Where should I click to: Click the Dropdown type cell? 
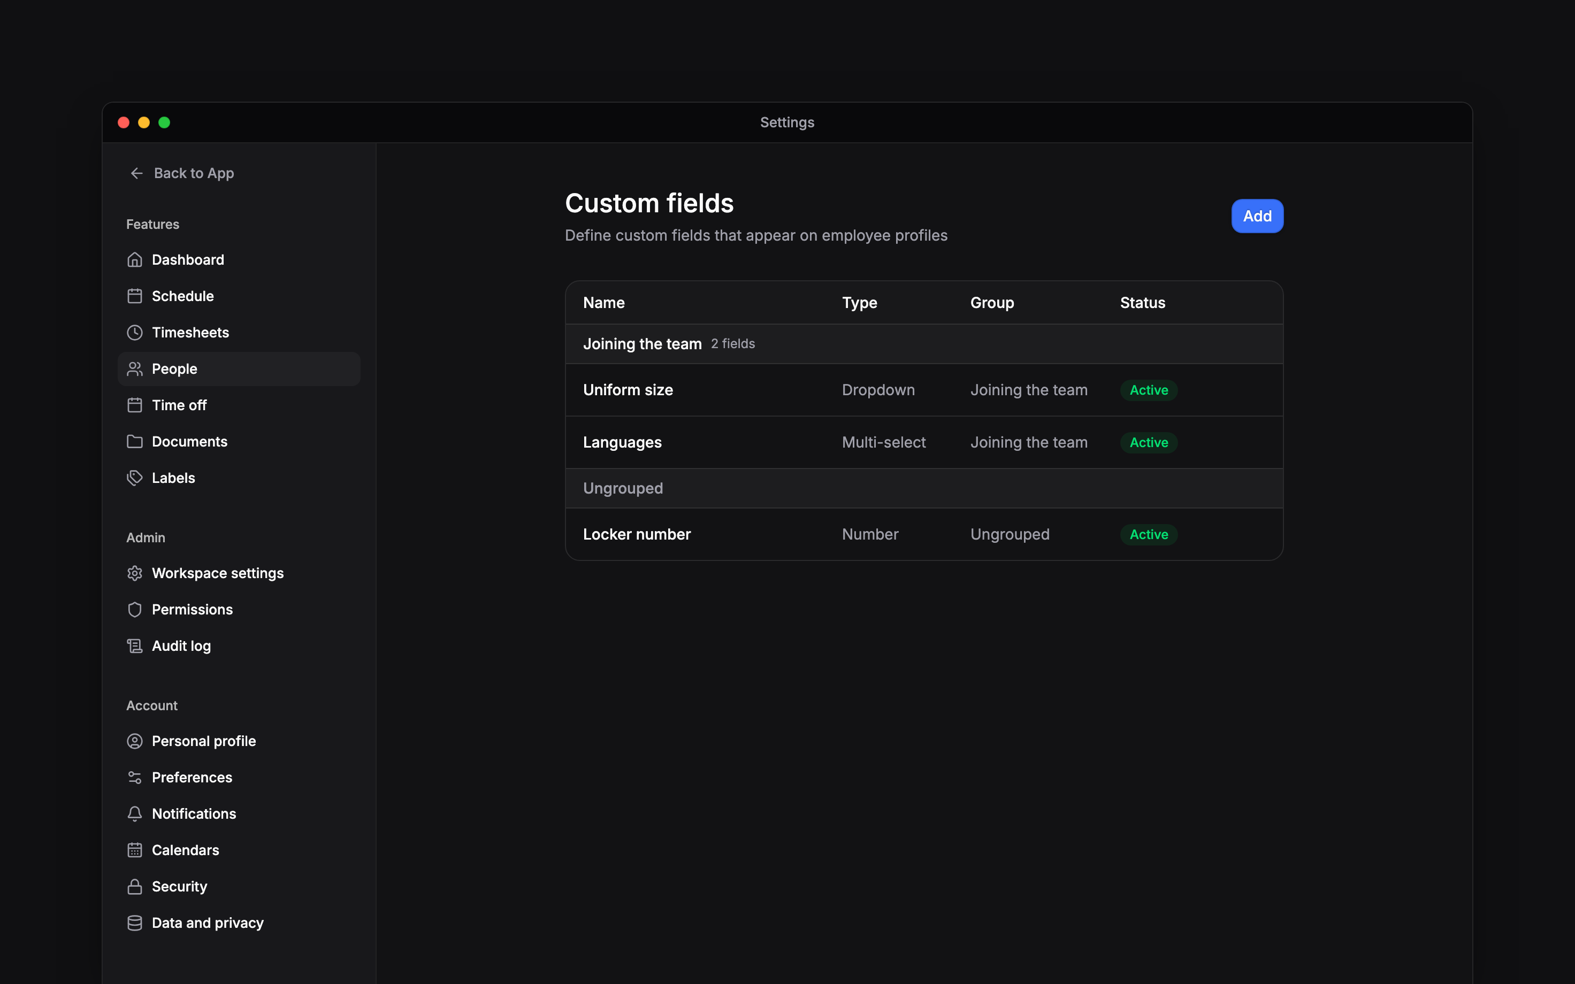(878, 390)
